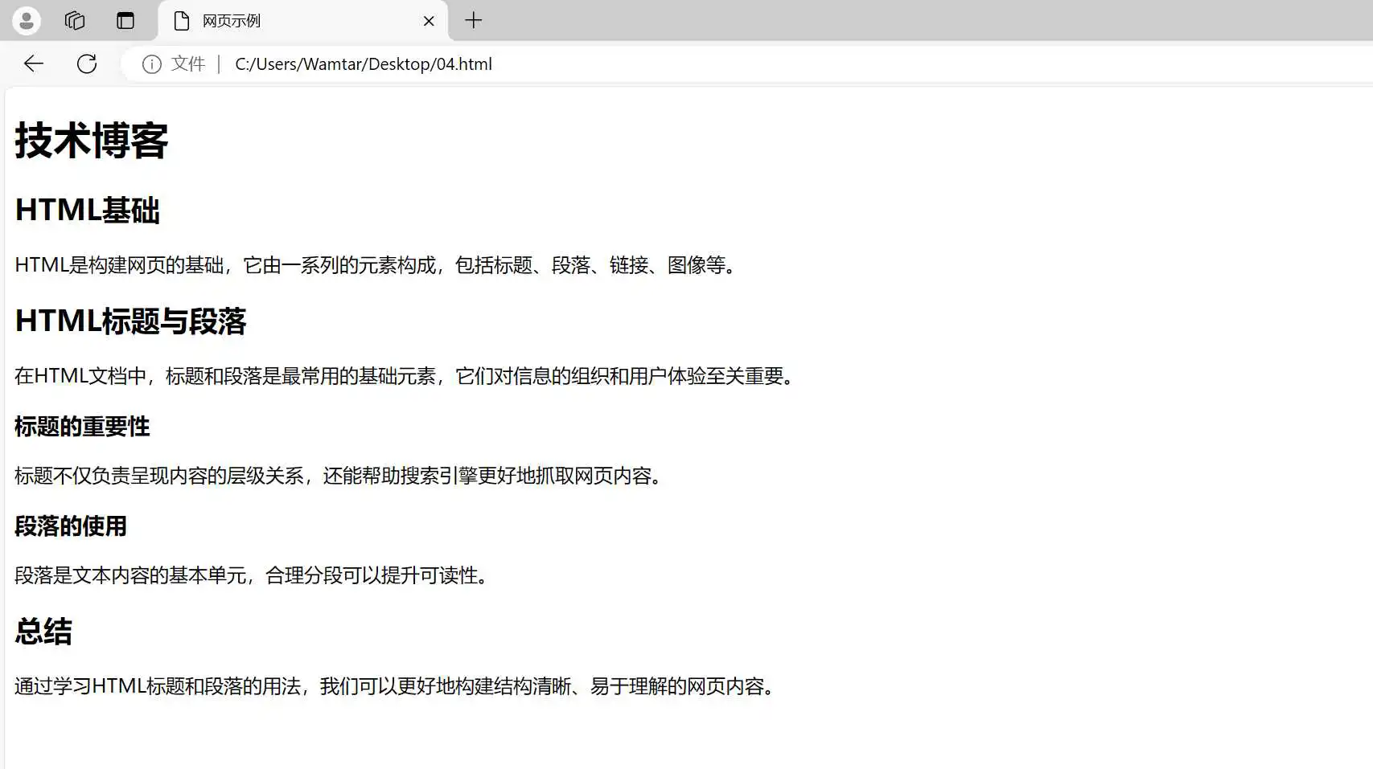
Task: Refresh the current page
Action: click(x=87, y=63)
